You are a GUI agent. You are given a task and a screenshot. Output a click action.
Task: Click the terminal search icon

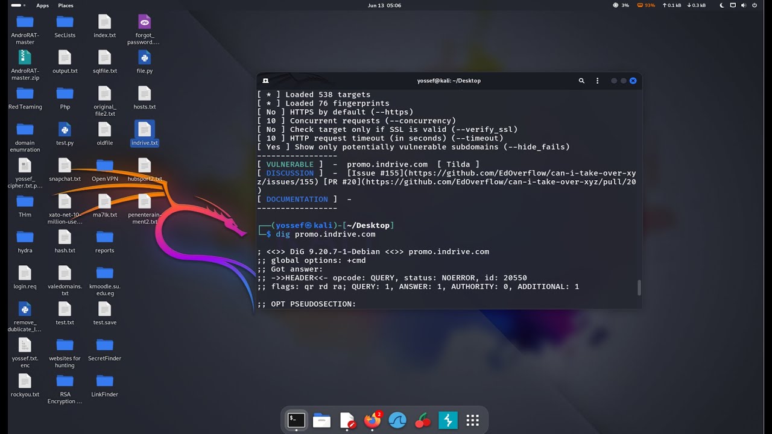[x=581, y=80]
